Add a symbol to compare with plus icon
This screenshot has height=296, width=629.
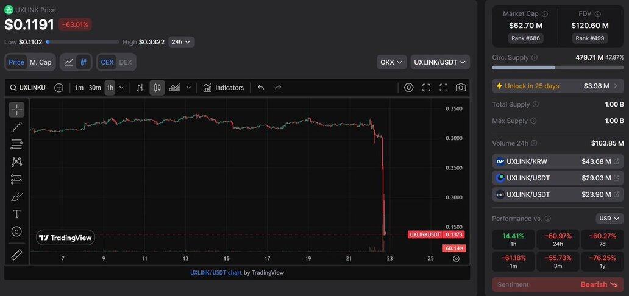pos(59,88)
